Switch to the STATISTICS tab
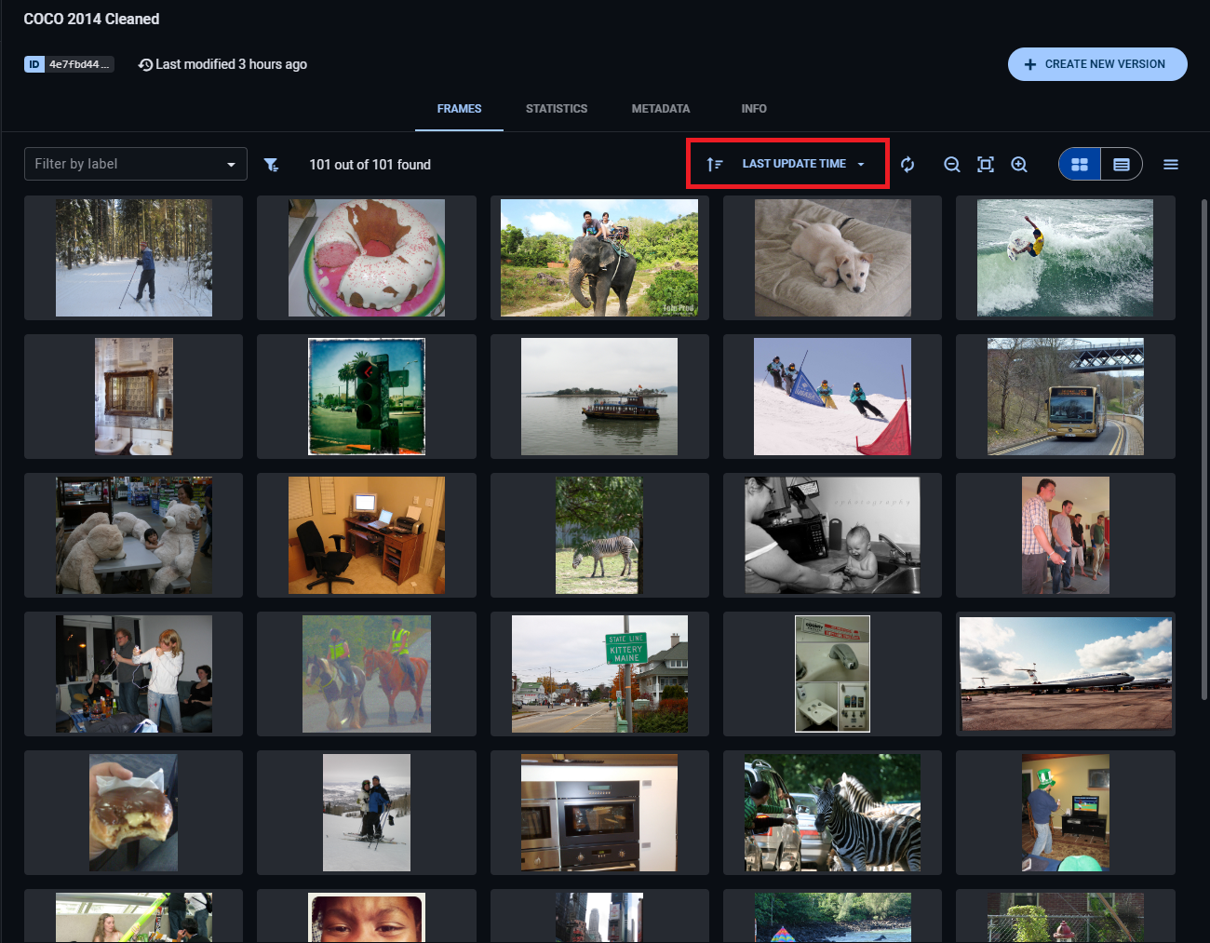This screenshot has height=943, width=1210. tap(557, 109)
